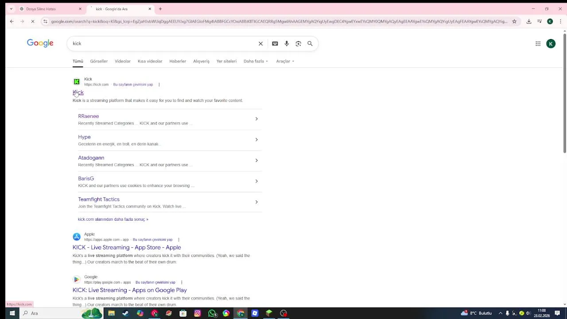Stop page loading button
The height and width of the screenshot is (319, 567).
click(33, 21)
